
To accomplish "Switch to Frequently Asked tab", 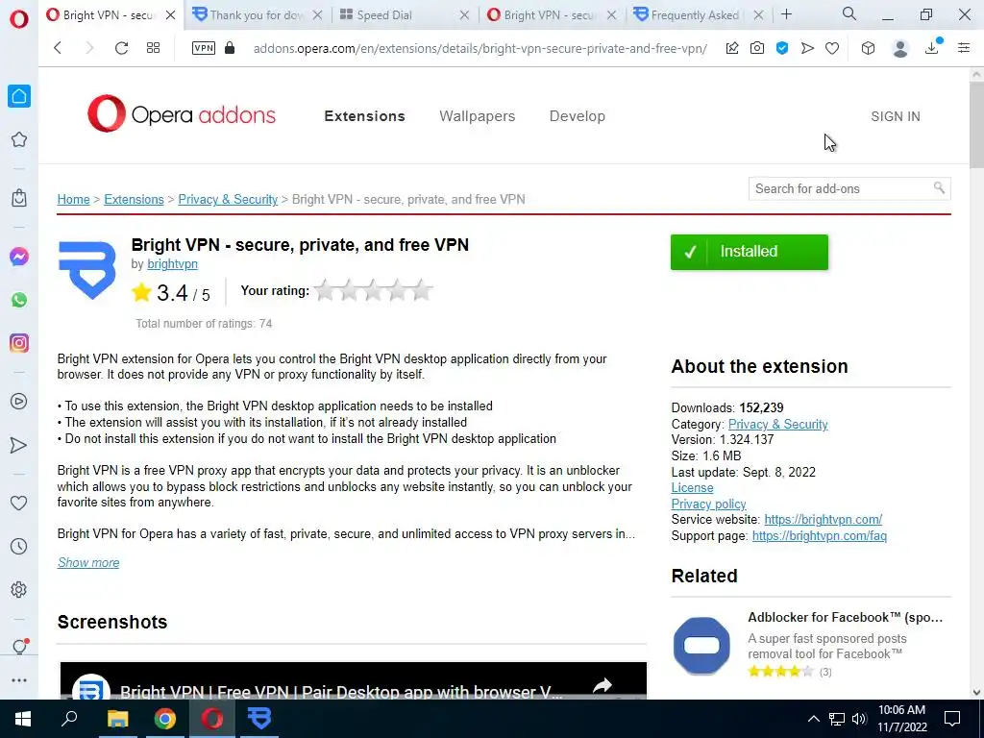I will (x=688, y=15).
